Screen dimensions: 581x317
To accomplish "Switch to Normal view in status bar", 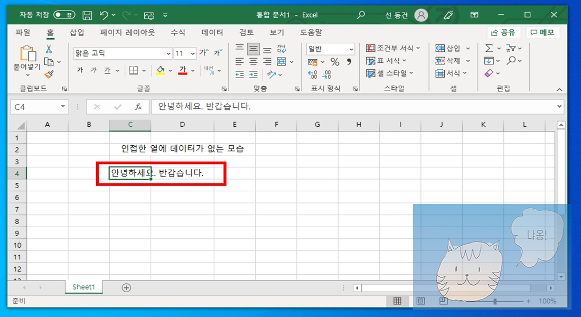I will coord(397,301).
